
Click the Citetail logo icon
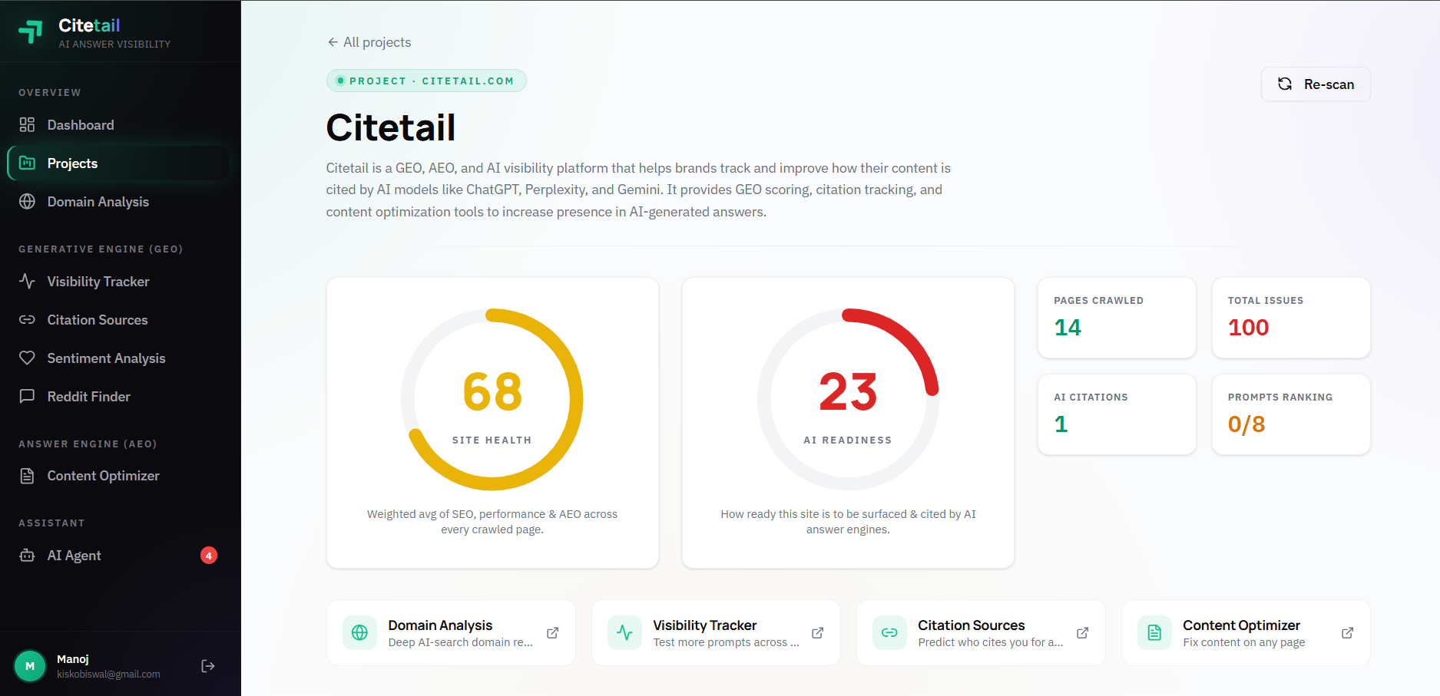(31, 31)
